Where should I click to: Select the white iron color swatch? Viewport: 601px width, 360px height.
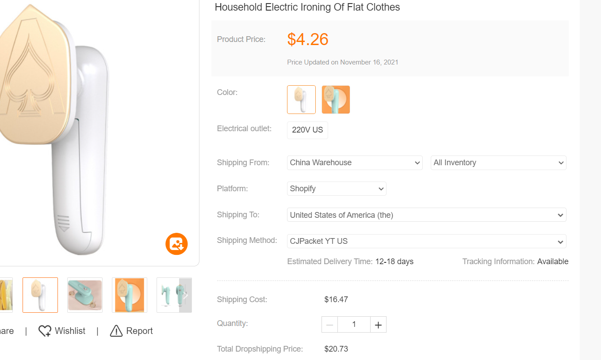[x=301, y=99]
